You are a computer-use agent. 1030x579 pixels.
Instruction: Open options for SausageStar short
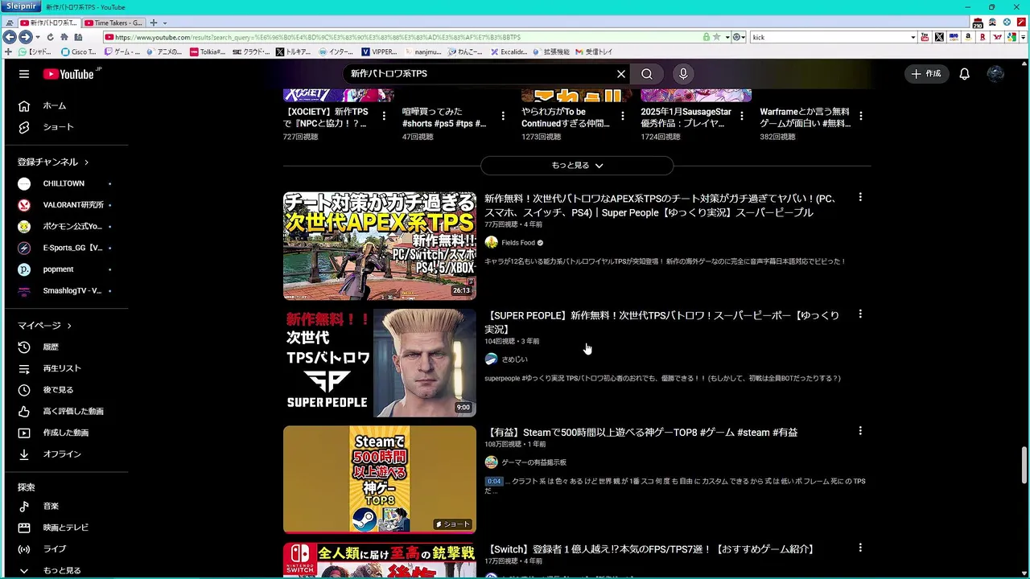coord(741,117)
